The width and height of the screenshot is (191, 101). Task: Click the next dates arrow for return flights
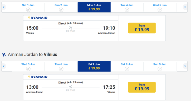185,66
